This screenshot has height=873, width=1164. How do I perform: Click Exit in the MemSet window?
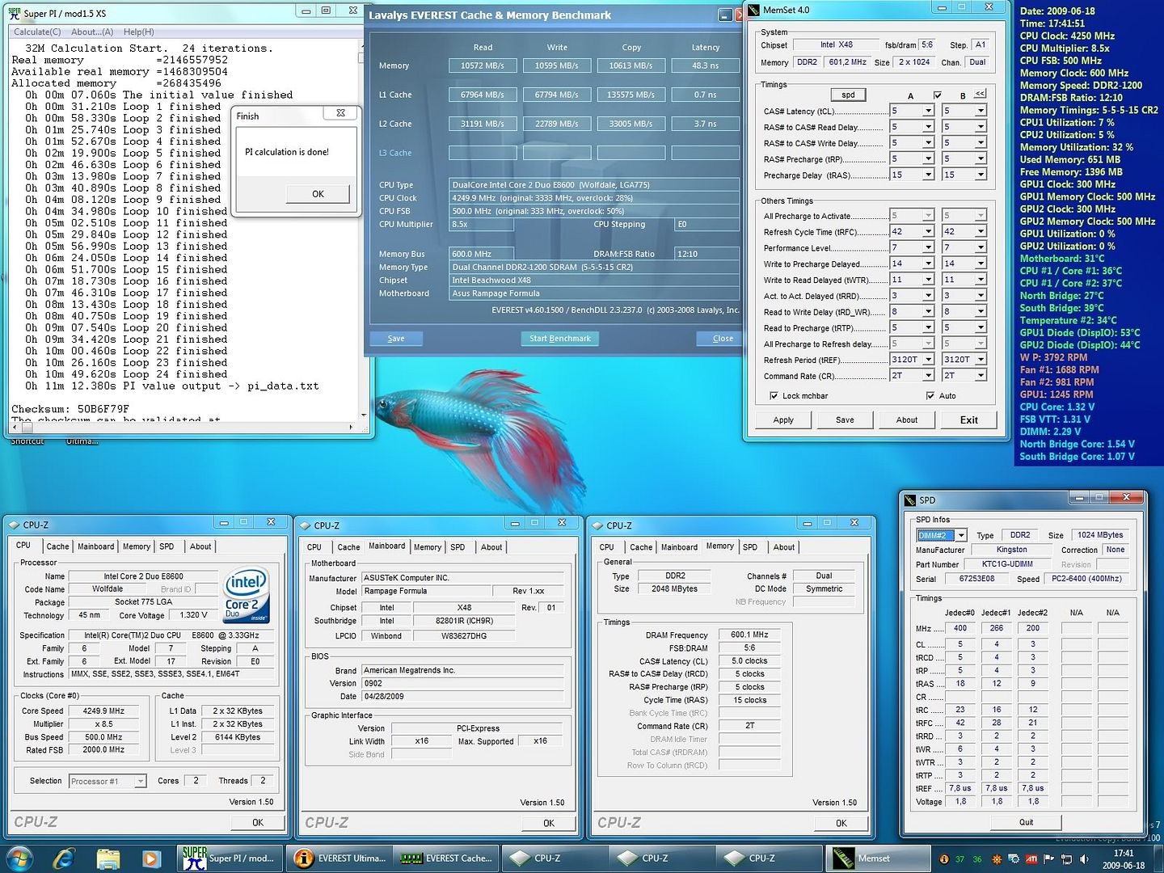point(968,420)
